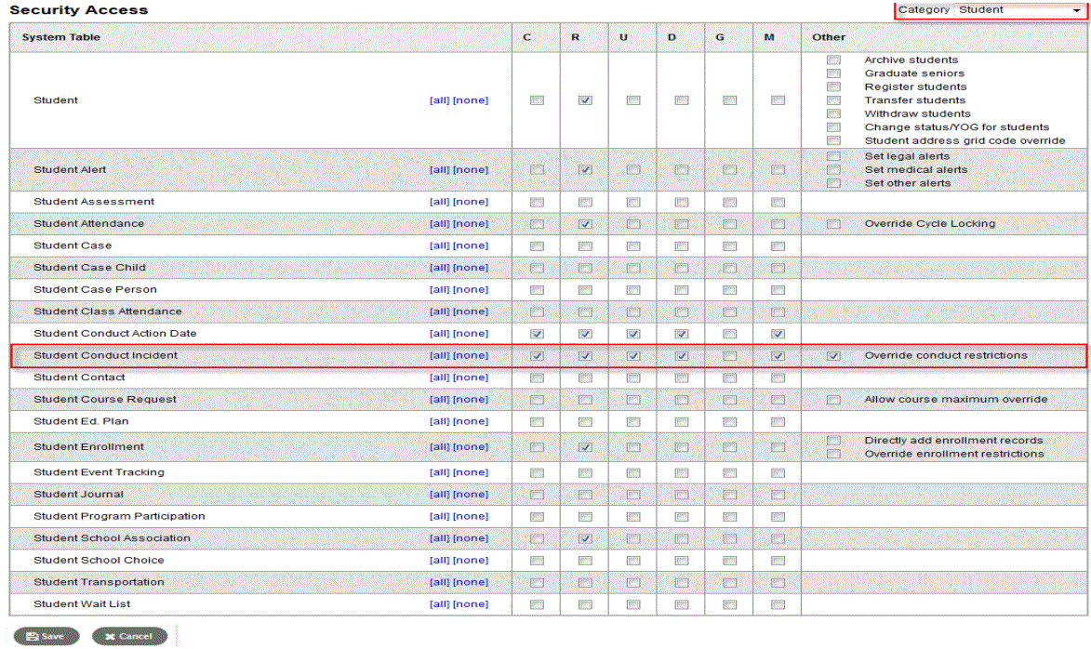Image resolution: width=1091 pixels, height=649 pixels.
Task: Uncheck Delete for Student Conduct Action Date
Action: 682,334
